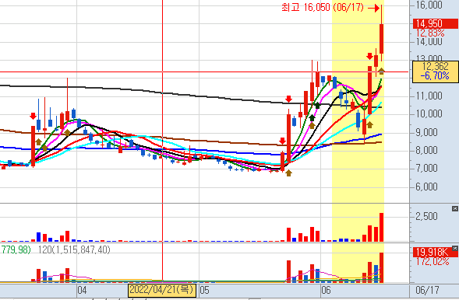Click the 최고 16,050 (06/17) high annotation
Viewport: 459px width, 300px height.
click(x=323, y=7)
